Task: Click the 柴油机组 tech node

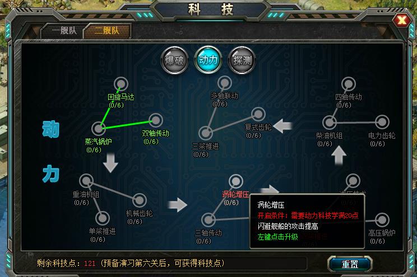Action: (330, 123)
